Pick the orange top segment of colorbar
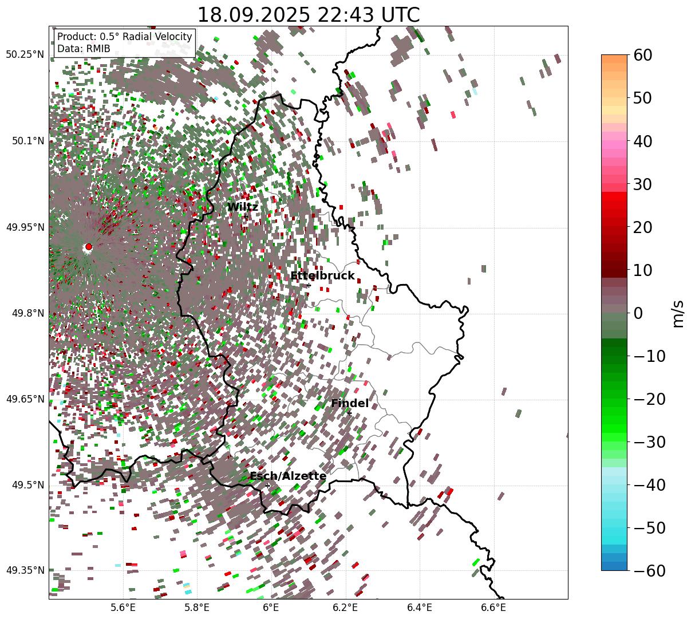The width and height of the screenshot is (691, 619). click(x=614, y=59)
